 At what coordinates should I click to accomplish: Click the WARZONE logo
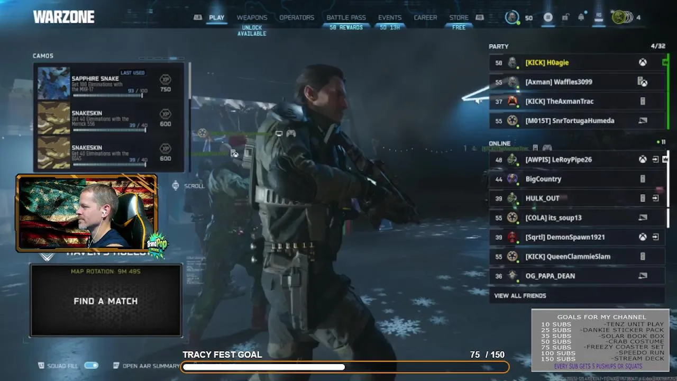coord(63,17)
